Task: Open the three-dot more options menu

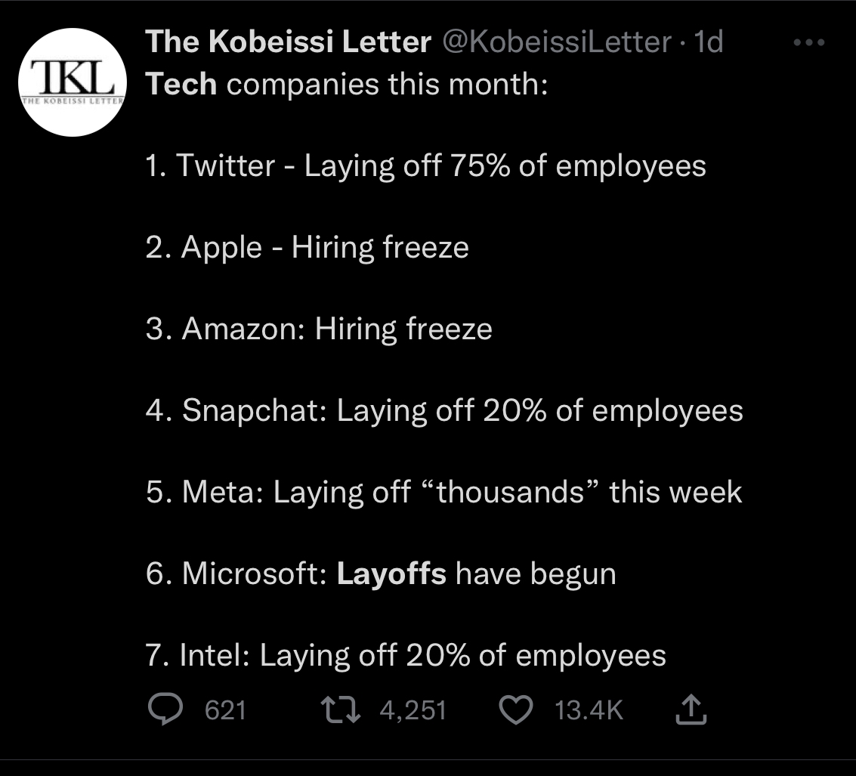Action: (x=809, y=42)
